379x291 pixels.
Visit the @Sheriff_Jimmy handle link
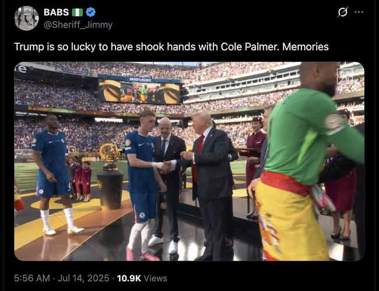click(x=78, y=24)
